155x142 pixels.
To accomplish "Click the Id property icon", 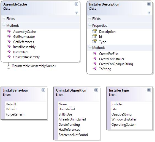I will click(x=94, y=36).
